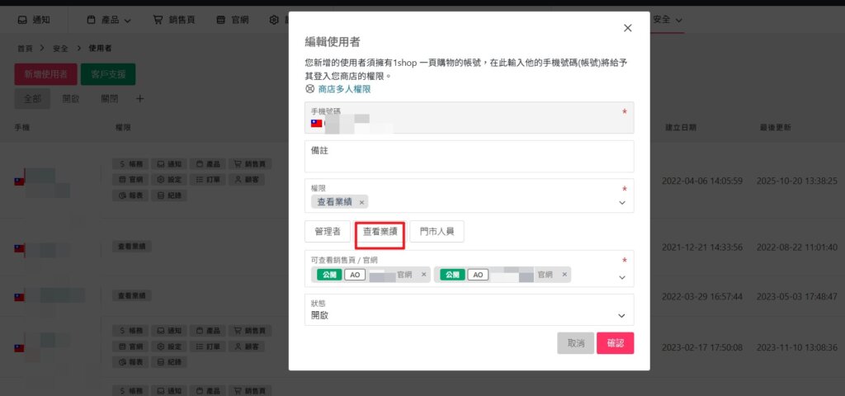
Task: Remove the first 官網 tag
Action: coord(424,275)
